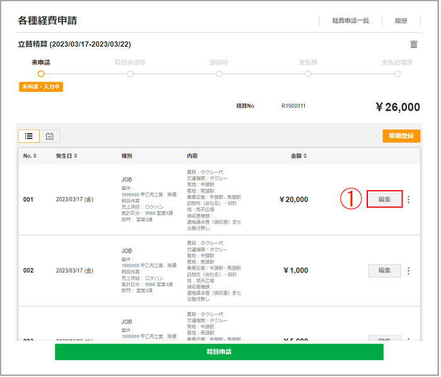441x377 pixels.
Task: Open the 経費申請一覧 link
Action: pos(351,21)
